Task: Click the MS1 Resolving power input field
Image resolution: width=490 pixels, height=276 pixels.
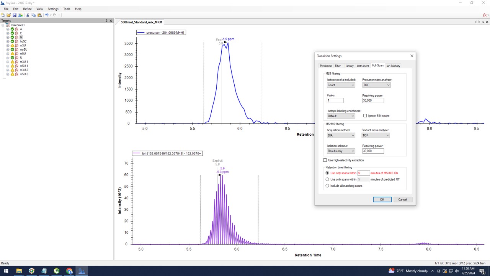Action: click(373, 100)
